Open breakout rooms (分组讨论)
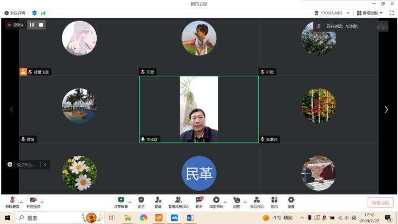 pyautogui.click(x=257, y=200)
